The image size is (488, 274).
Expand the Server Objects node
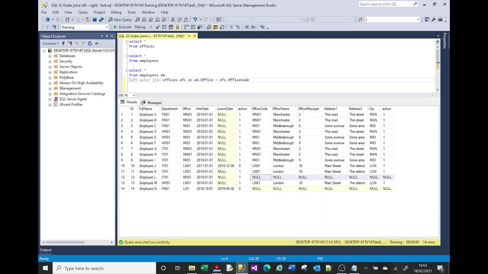point(50,67)
